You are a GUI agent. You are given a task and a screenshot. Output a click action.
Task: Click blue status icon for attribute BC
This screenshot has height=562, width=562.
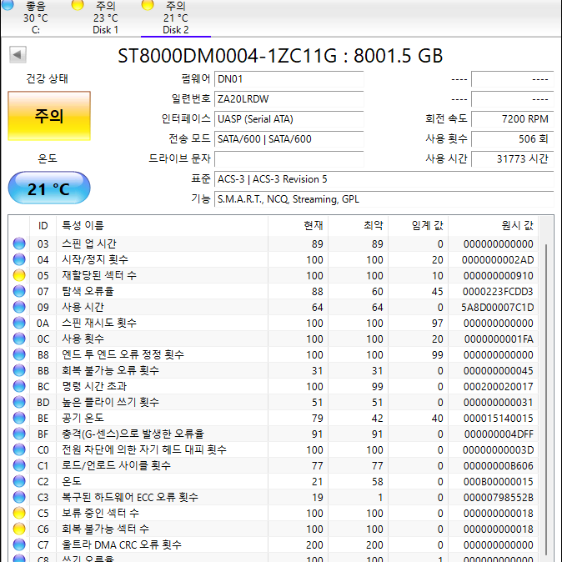[x=19, y=386]
